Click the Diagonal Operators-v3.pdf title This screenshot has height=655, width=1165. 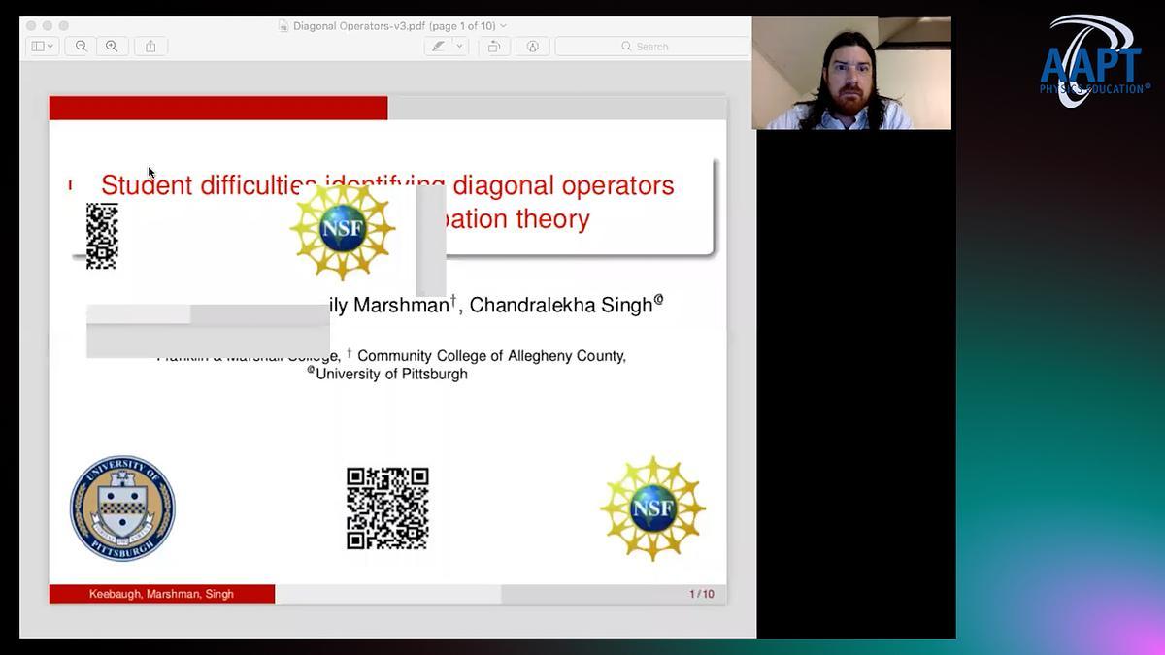point(393,26)
